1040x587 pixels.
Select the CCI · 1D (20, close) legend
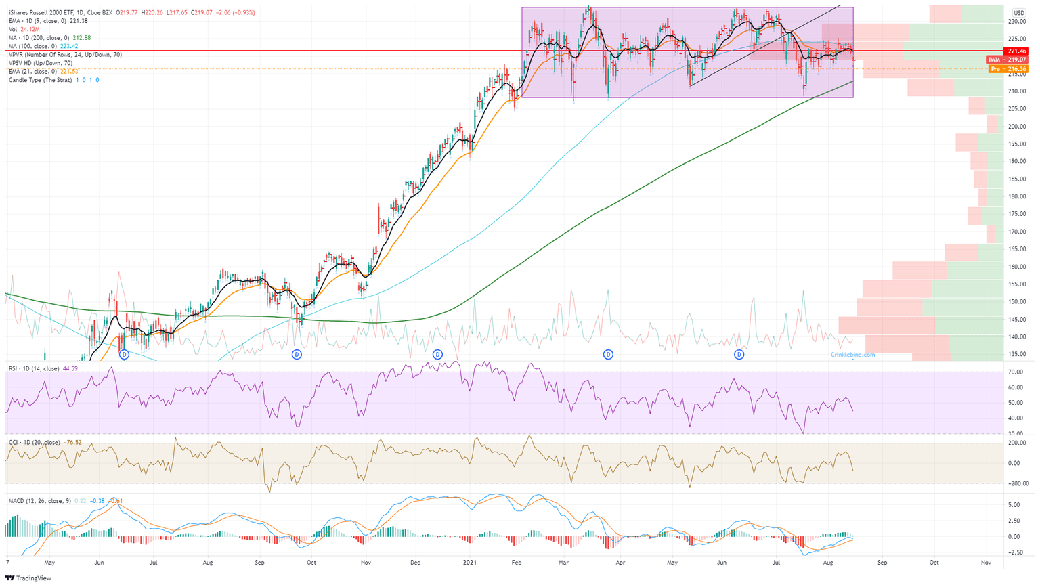pos(45,443)
